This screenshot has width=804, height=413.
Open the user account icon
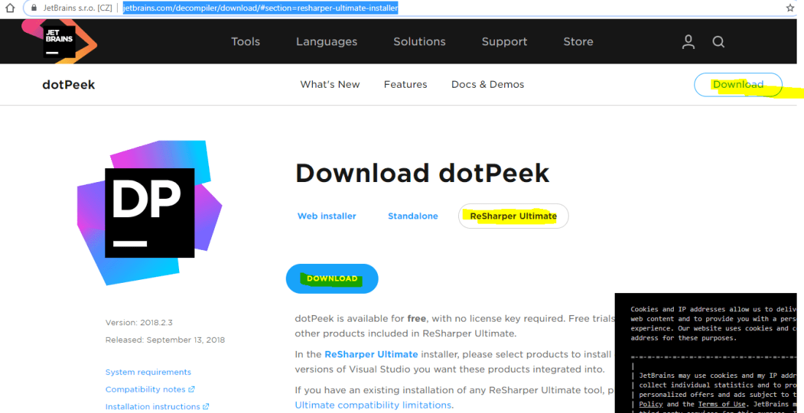688,42
